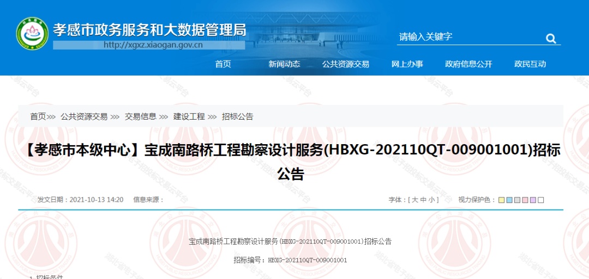589x279 pixels.
Task: Click the search magnifier icon
Action: 551,38
